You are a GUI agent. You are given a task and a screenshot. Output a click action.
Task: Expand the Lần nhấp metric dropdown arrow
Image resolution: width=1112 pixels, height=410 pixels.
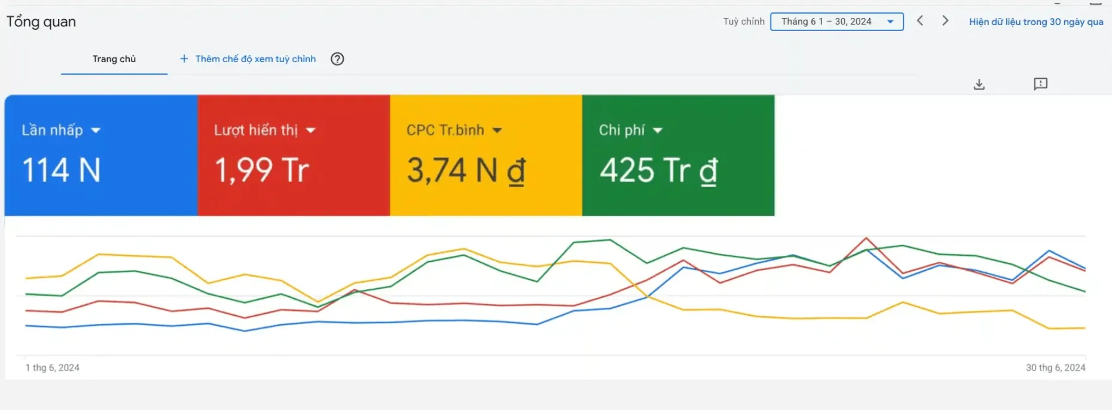(x=96, y=130)
